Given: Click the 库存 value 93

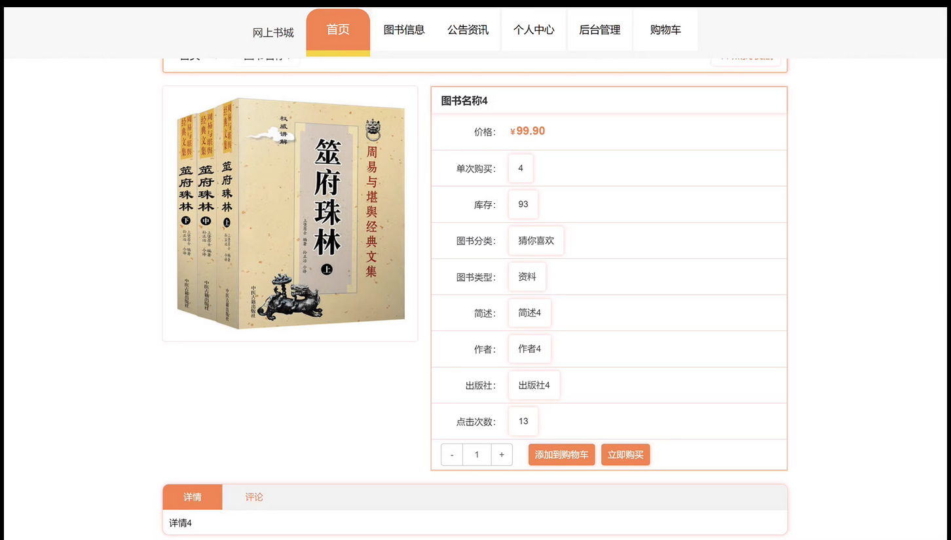Looking at the screenshot, I should coord(523,204).
